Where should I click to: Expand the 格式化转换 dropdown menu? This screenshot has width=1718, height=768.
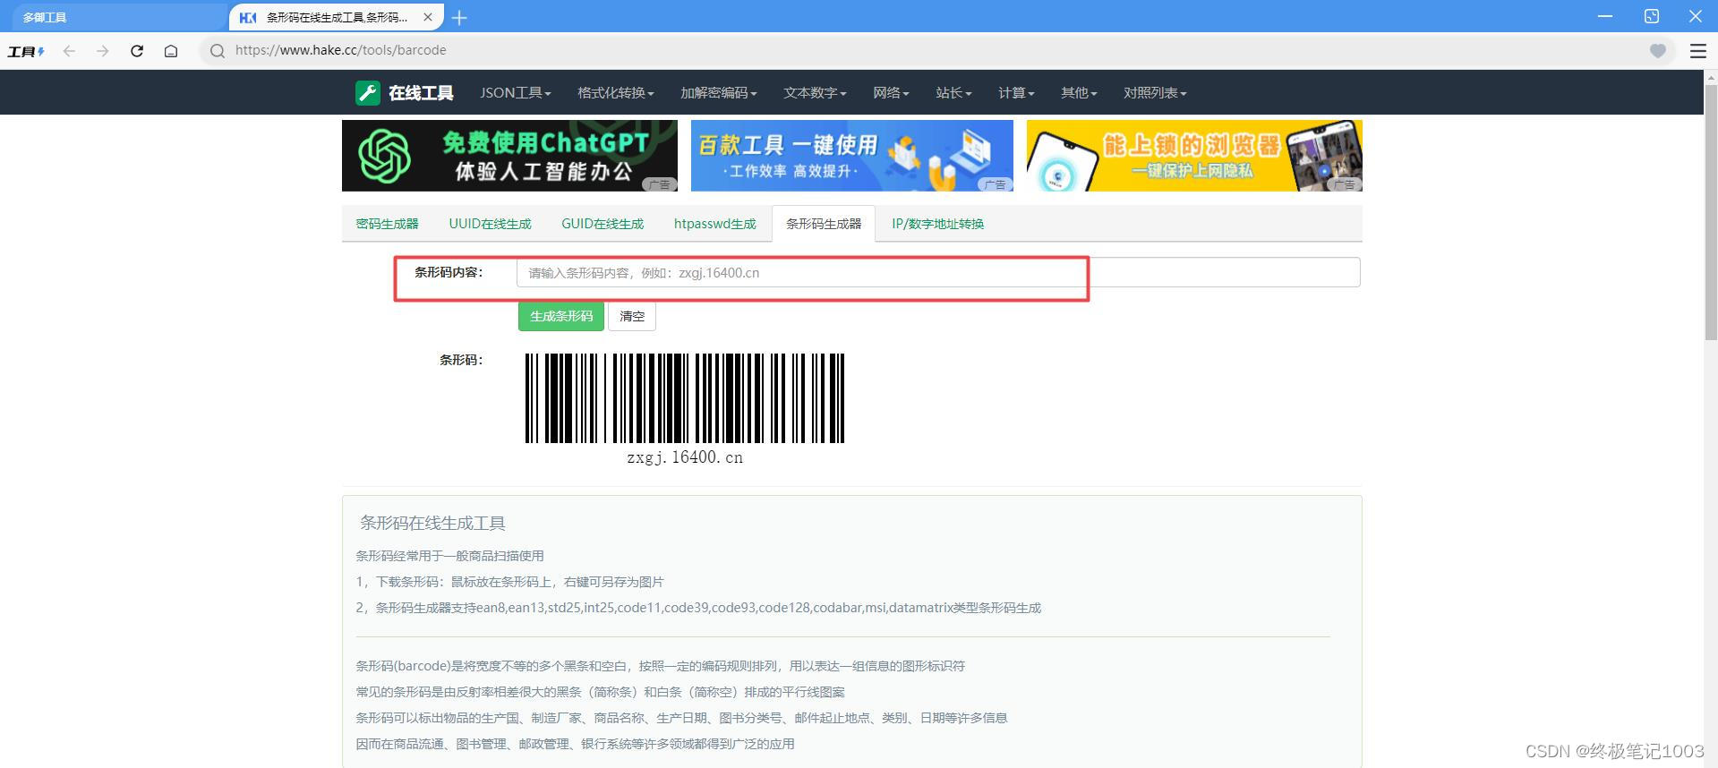(615, 93)
